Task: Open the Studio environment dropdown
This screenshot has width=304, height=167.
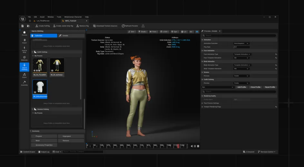Action: point(143,32)
